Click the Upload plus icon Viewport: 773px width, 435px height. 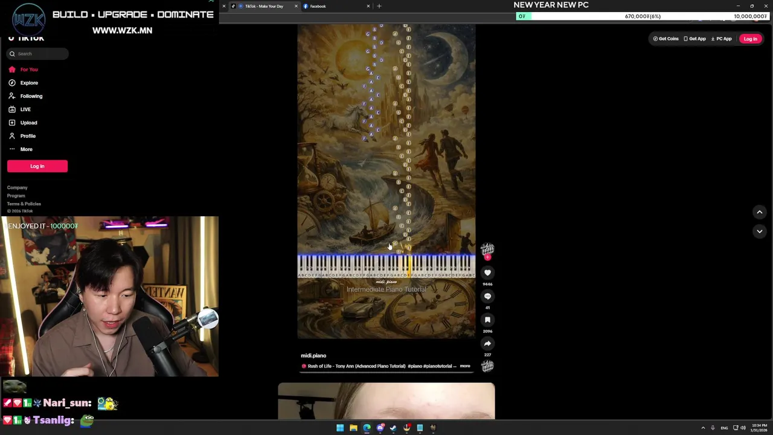(x=11, y=123)
